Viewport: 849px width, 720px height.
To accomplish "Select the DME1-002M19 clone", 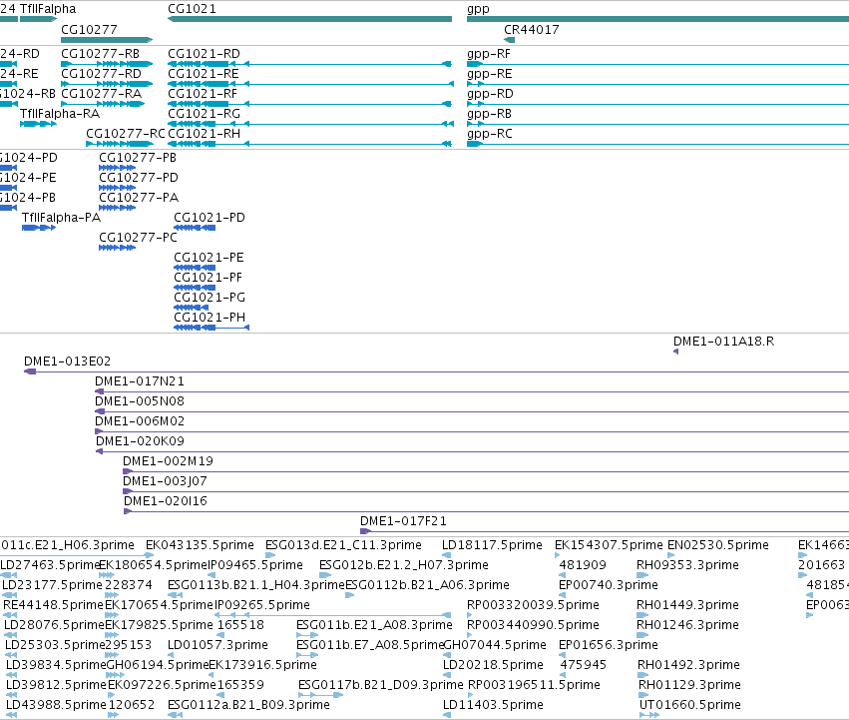I will 486,471.
